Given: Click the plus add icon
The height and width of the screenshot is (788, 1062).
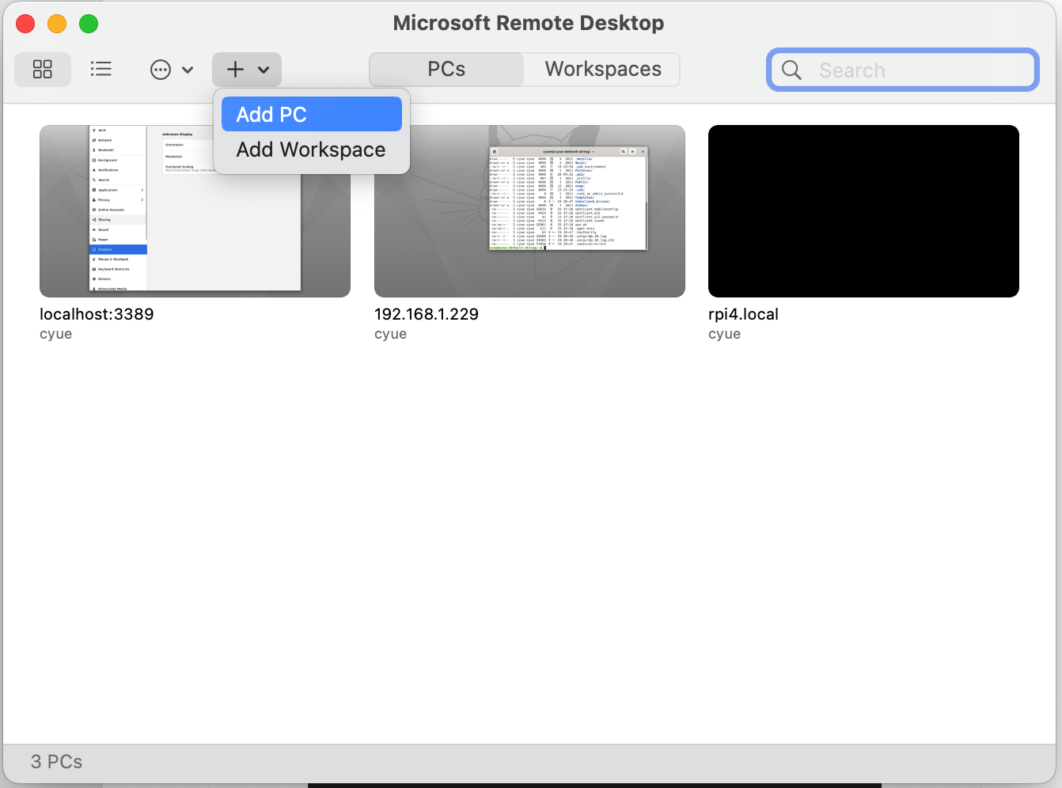Looking at the screenshot, I should pos(235,70).
